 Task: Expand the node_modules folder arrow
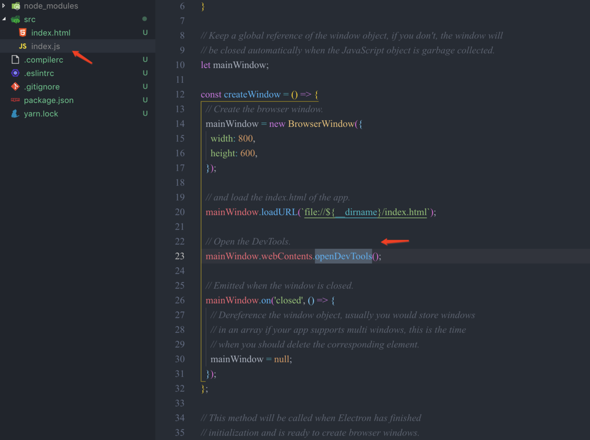(x=4, y=6)
